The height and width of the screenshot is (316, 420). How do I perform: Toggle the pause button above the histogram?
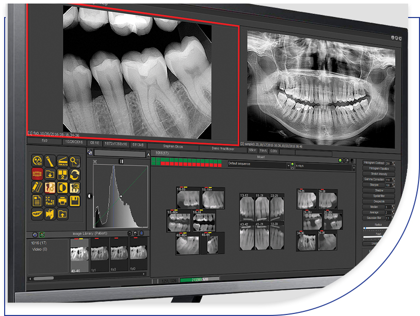[x=122, y=161]
